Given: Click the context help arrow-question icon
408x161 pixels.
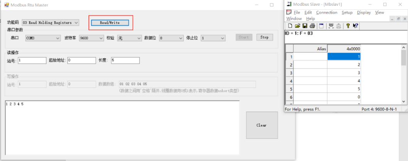Looking at the screenshot, I should tap(355, 26).
